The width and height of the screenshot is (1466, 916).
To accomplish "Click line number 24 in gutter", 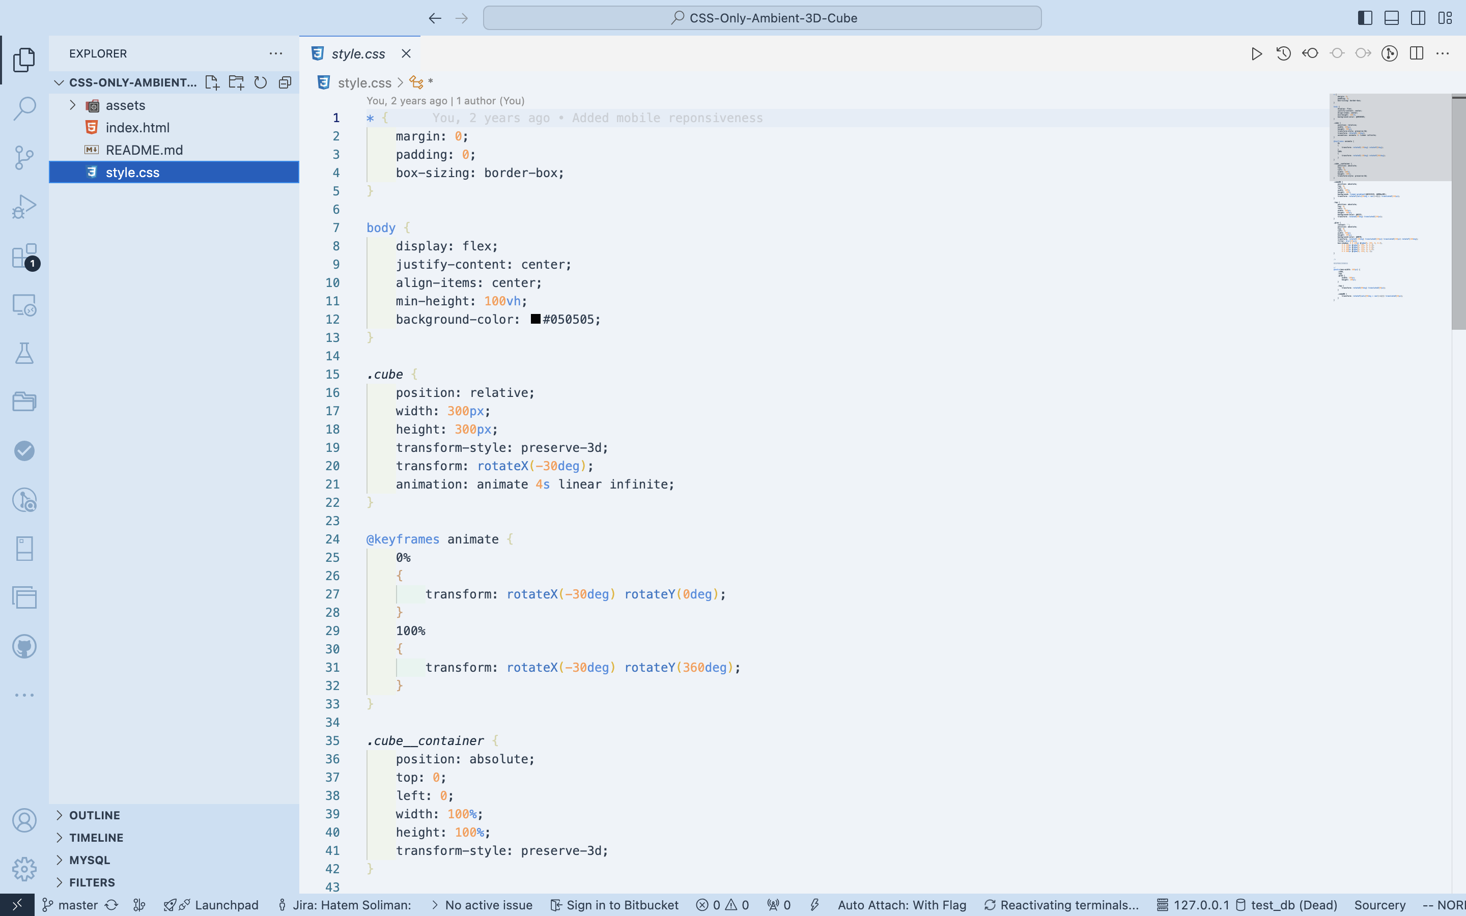I will coord(332,539).
